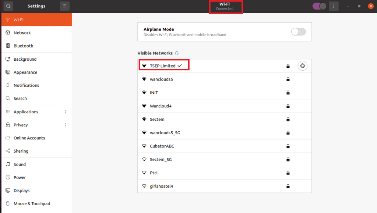Open the hamburger menu beside Settings
The image size is (377, 213).
coord(65,6)
